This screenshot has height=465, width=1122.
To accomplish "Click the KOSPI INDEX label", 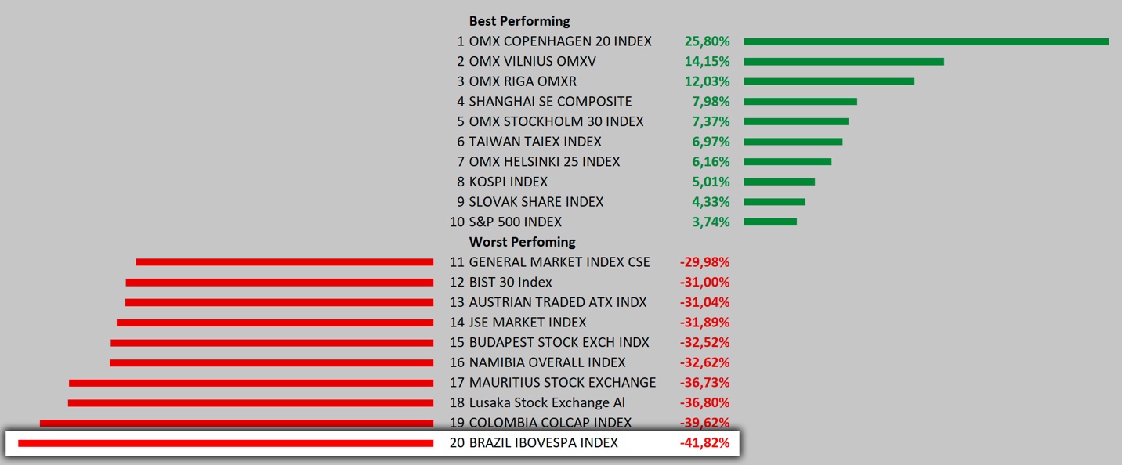I will (508, 182).
